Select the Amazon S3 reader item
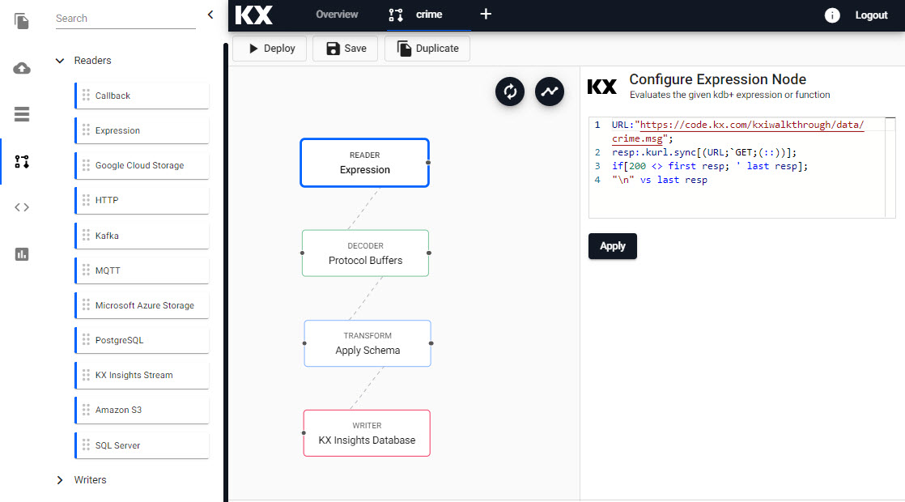This screenshot has height=502, width=905. click(x=142, y=410)
